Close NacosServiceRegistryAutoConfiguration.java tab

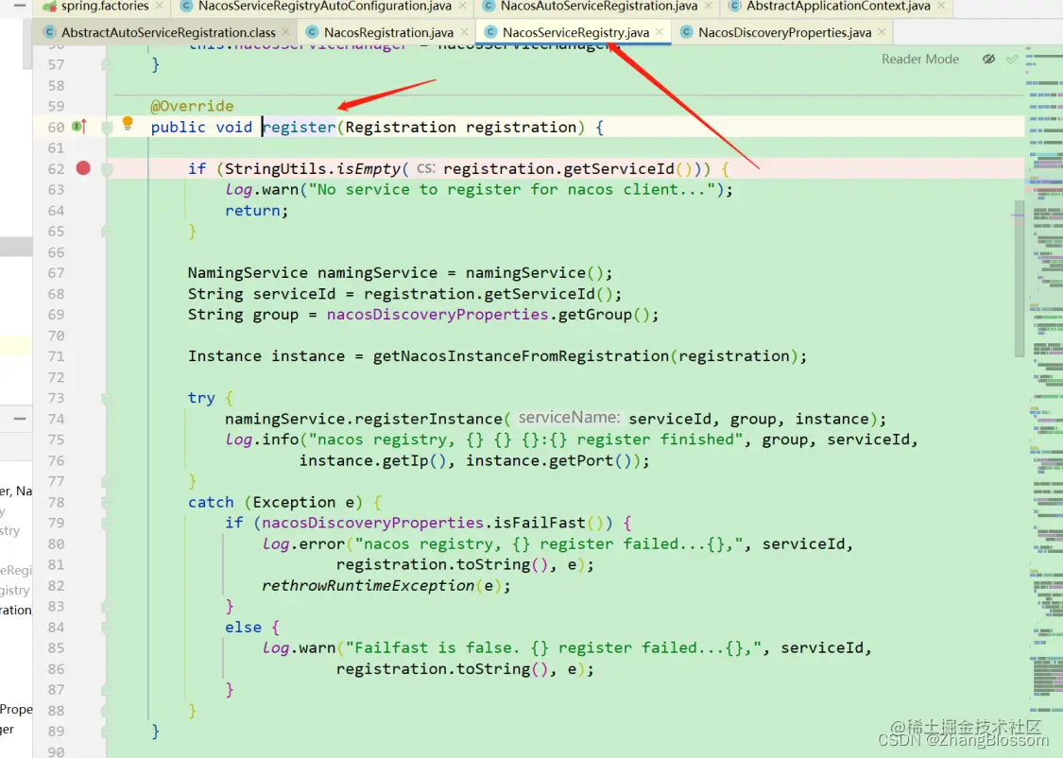pyautogui.click(x=462, y=6)
